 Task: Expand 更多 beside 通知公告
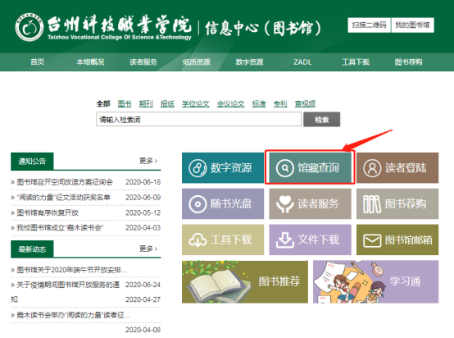tap(148, 161)
